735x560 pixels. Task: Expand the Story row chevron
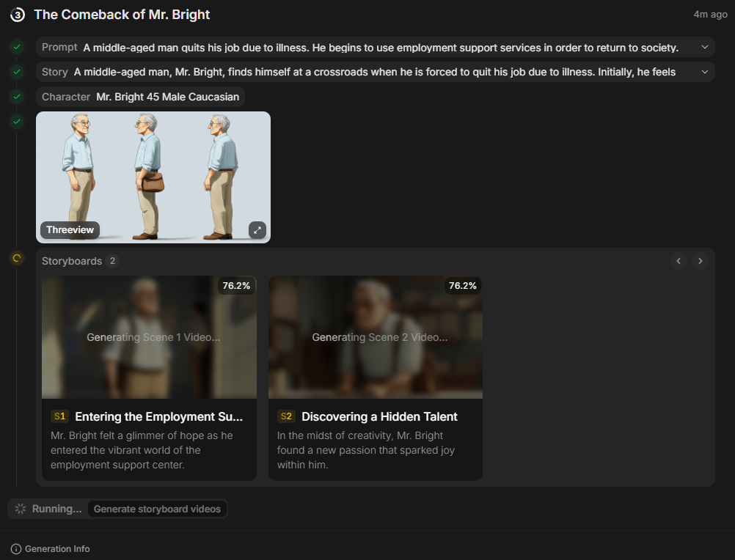coord(704,72)
